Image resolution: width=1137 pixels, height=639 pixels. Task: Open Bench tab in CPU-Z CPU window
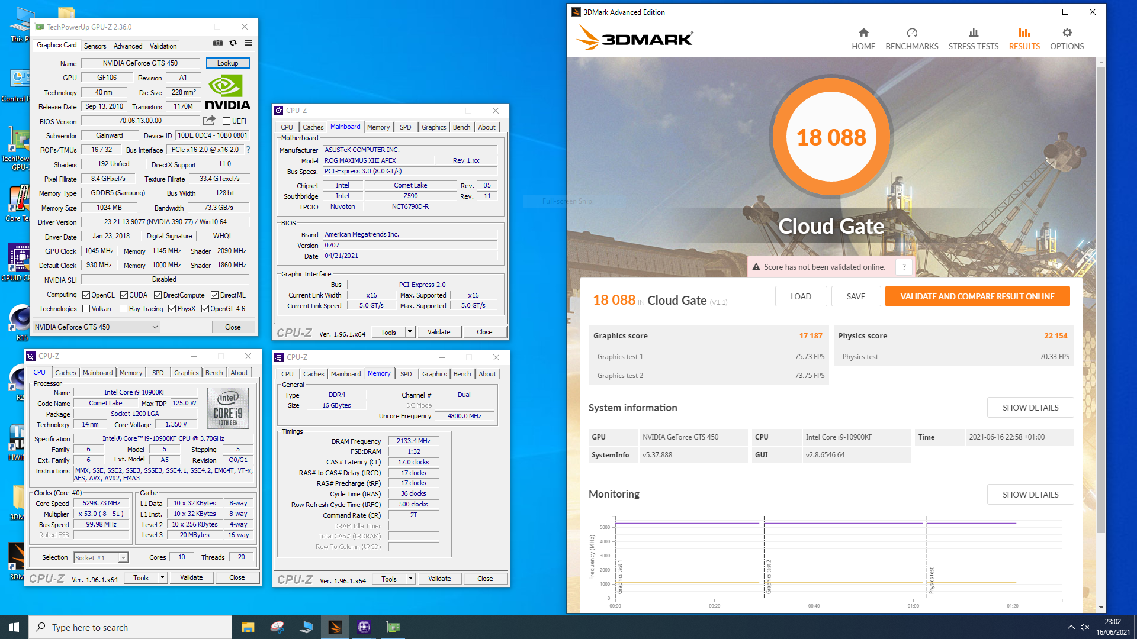pos(214,373)
